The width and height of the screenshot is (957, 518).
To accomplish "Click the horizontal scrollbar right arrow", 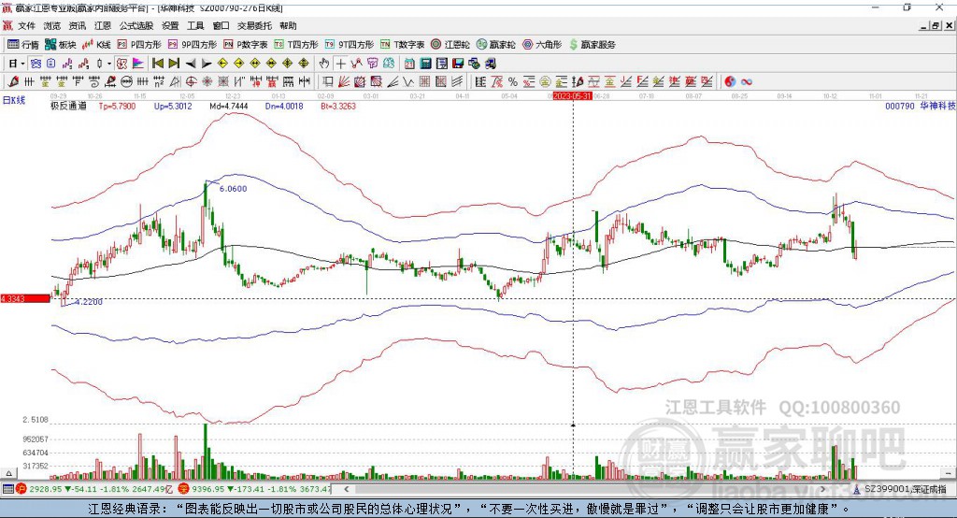I will pos(822,489).
